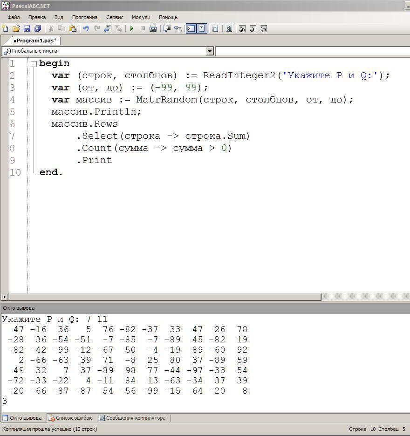Click the Столбец 5 status bar indicator
This screenshot has width=410, height=436.
tap(392, 429)
